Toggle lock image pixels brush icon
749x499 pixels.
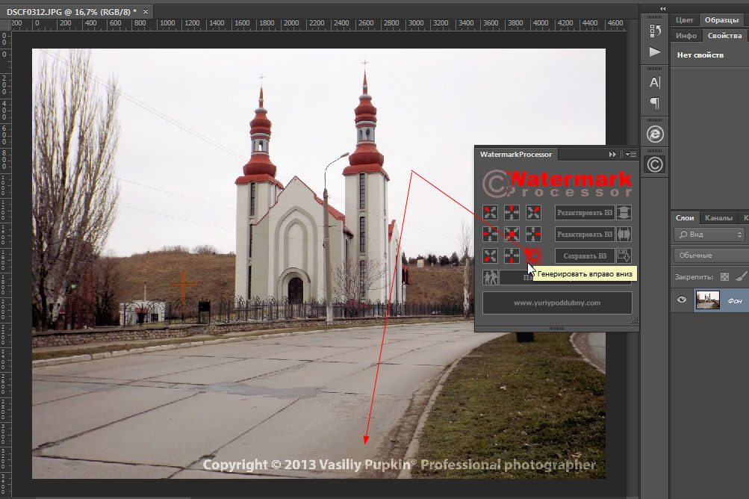pyautogui.click(x=741, y=276)
